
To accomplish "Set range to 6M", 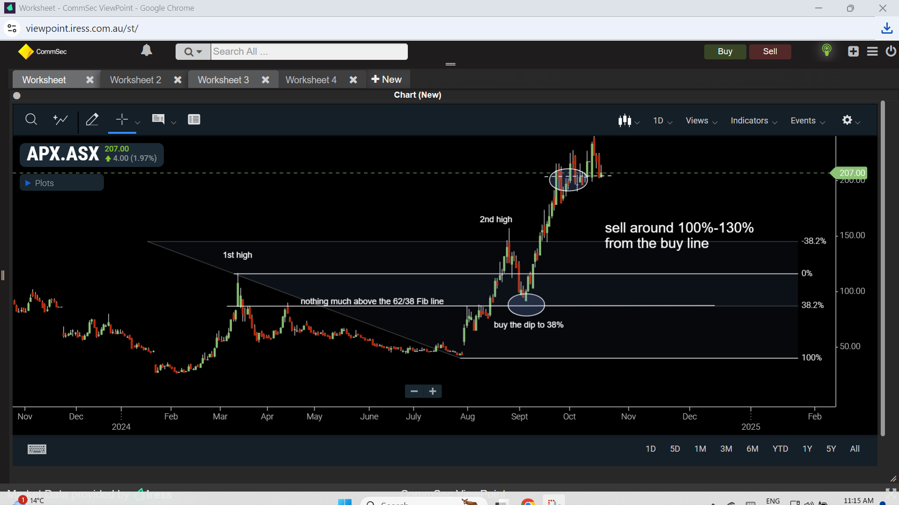I will [x=752, y=449].
